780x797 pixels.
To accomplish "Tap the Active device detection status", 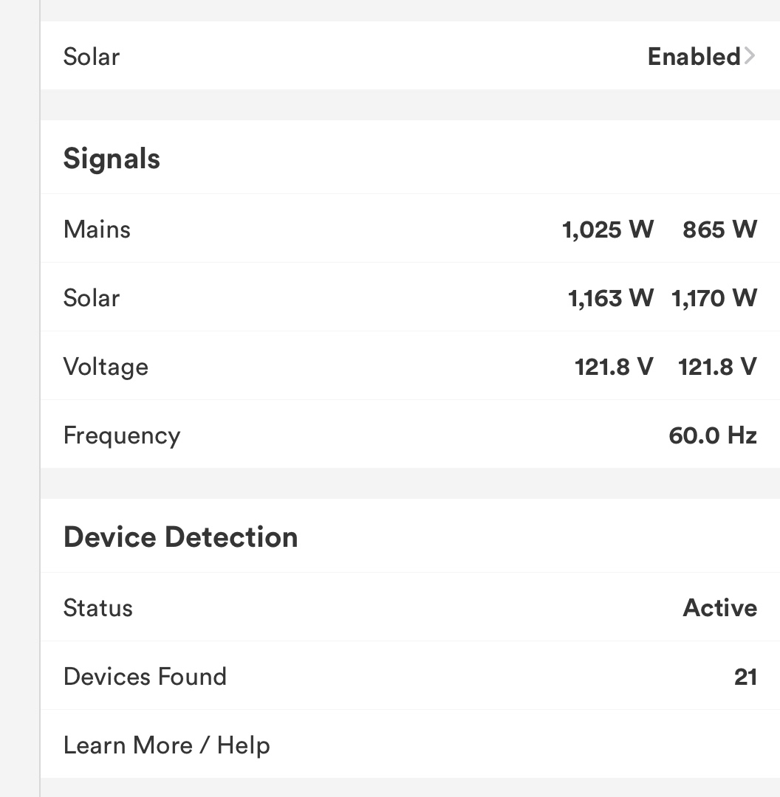I will click(x=720, y=608).
